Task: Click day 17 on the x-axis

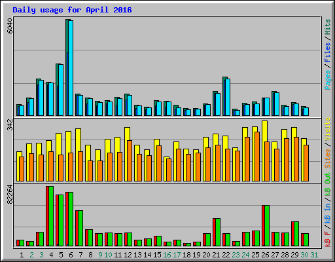Action: 177,255
